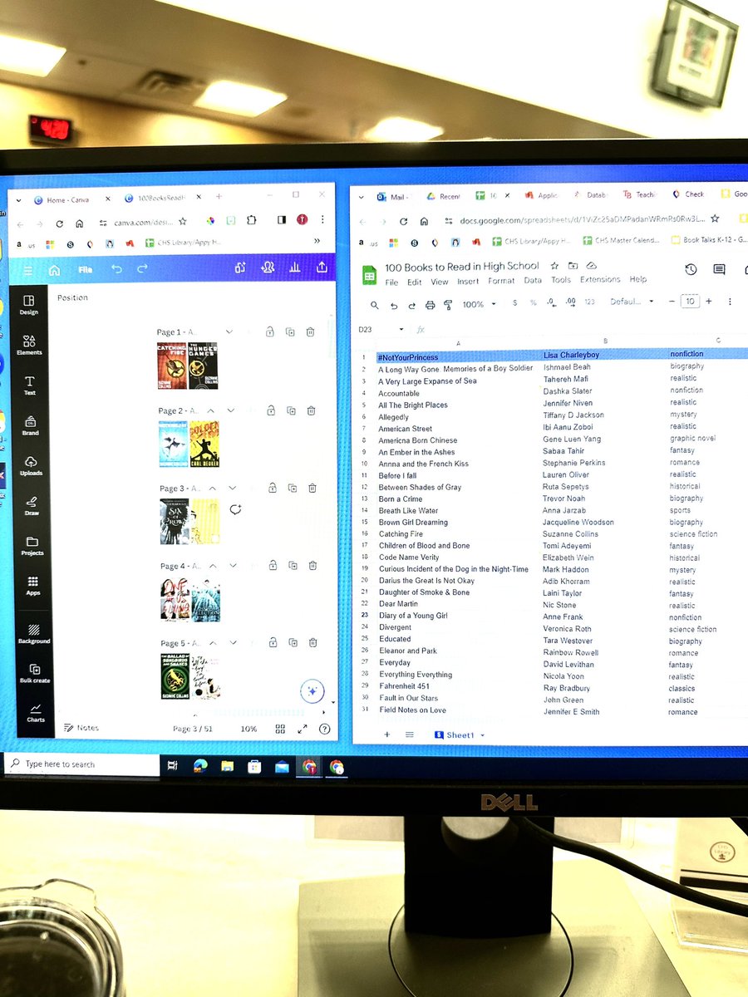The image size is (748, 997).
Task: Toggle lock on Page 5
Action: [273, 643]
